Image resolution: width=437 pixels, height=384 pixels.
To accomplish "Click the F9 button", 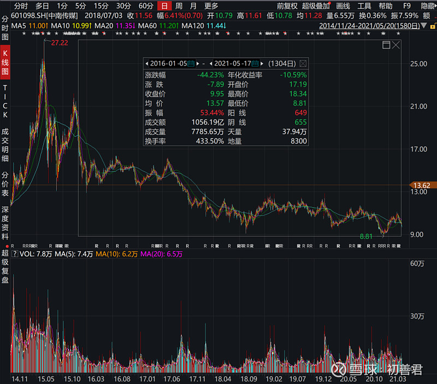I will pyautogui.click(x=406, y=6).
